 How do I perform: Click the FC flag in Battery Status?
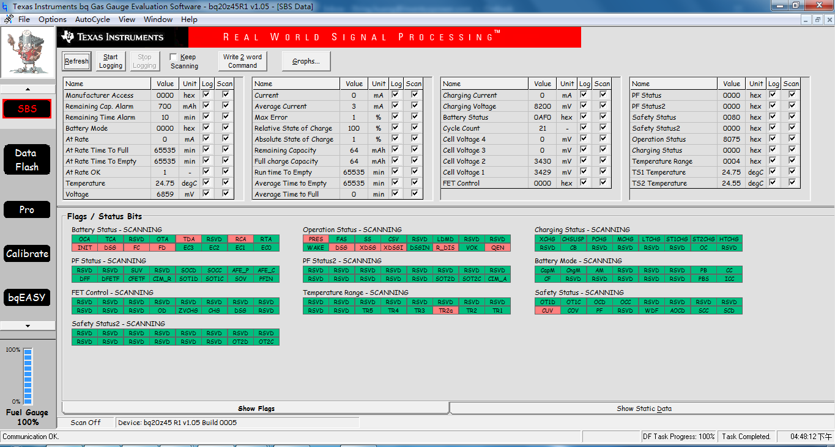(136, 248)
